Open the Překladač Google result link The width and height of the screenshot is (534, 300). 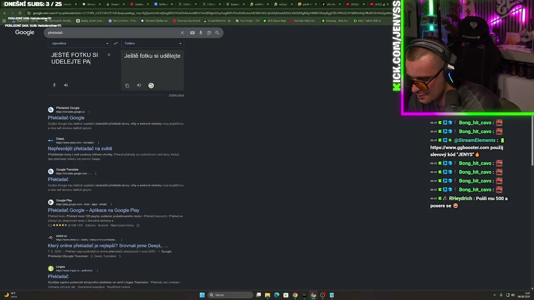click(x=66, y=118)
